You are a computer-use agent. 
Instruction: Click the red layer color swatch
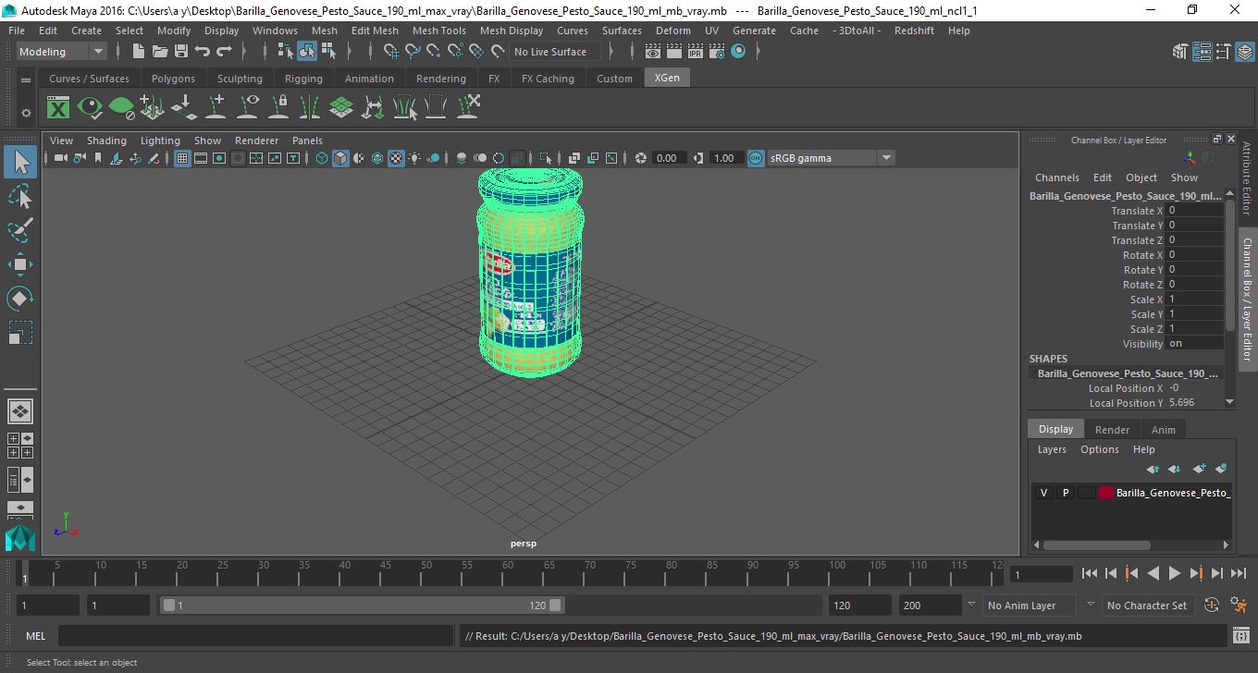tap(1106, 493)
